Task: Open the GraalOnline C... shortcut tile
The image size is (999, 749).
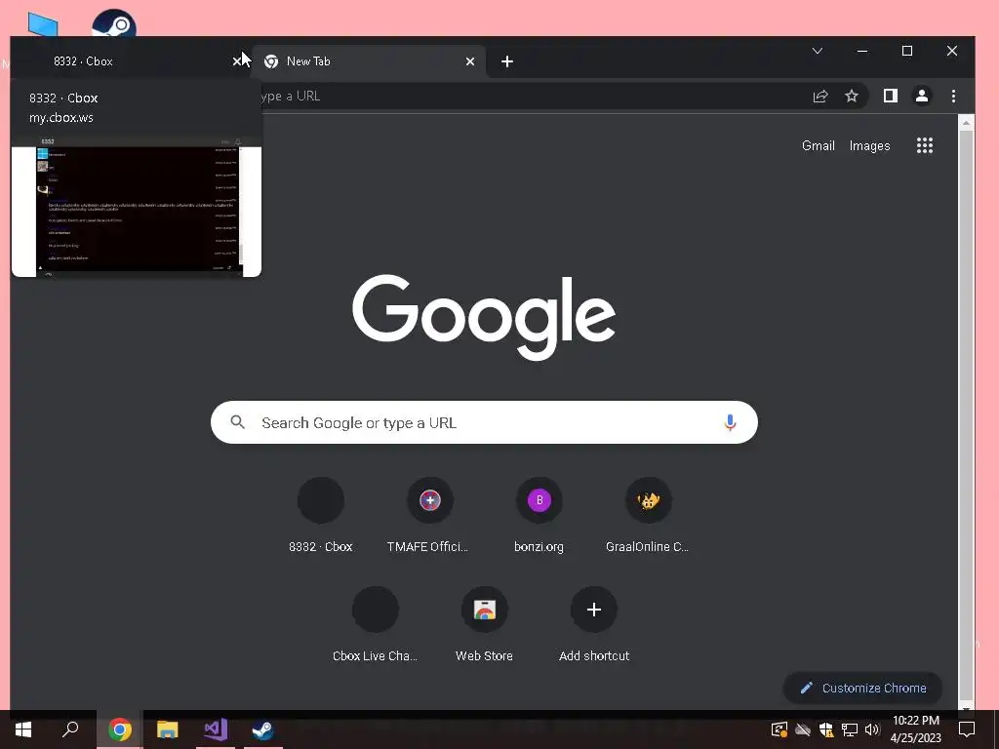Action: [x=648, y=516]
